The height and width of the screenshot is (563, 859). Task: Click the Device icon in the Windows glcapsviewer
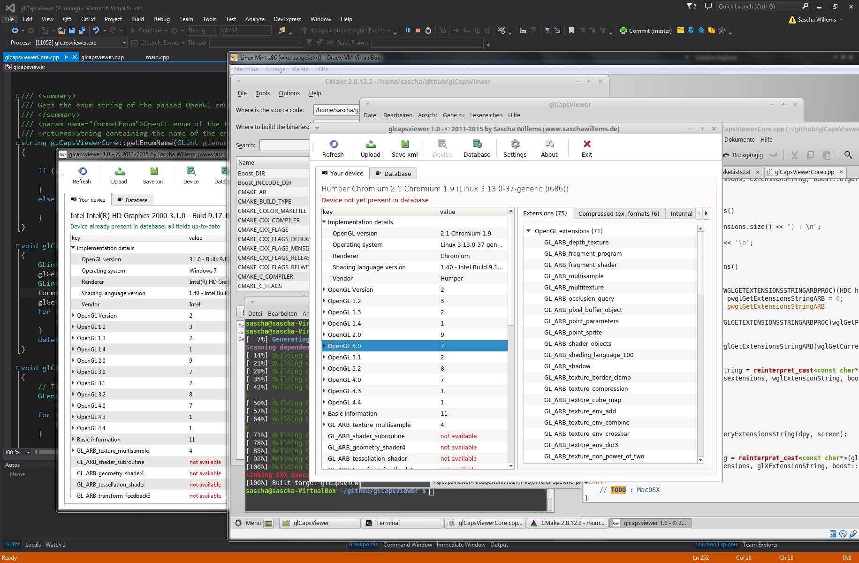[x=191, y=171]
